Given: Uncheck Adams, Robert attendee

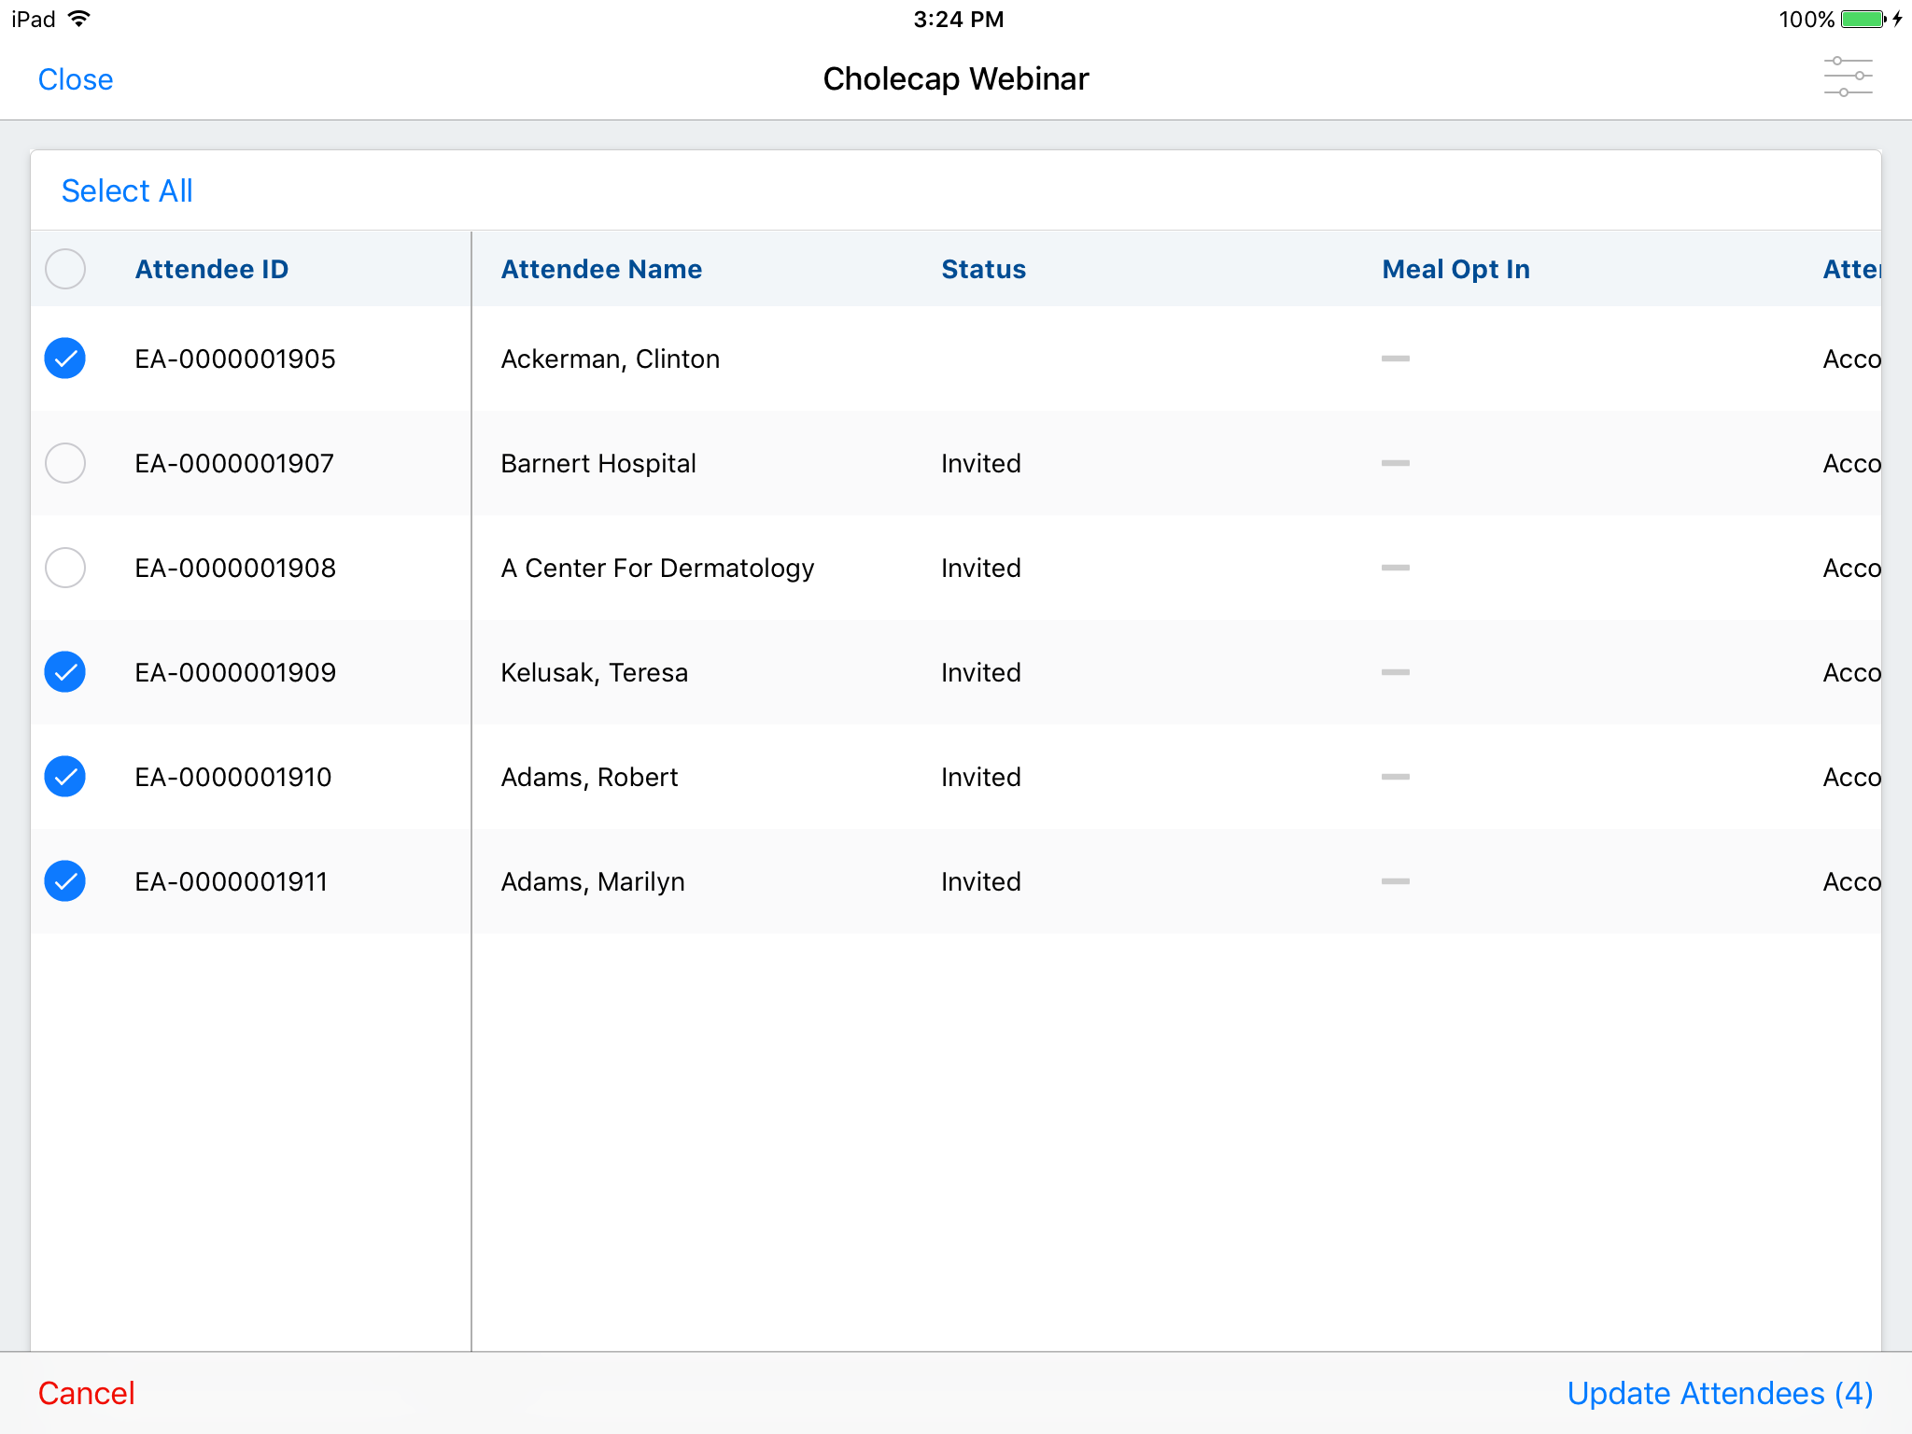Looking at the screenshot, I should pyautogui.click(x=65, y=777).
